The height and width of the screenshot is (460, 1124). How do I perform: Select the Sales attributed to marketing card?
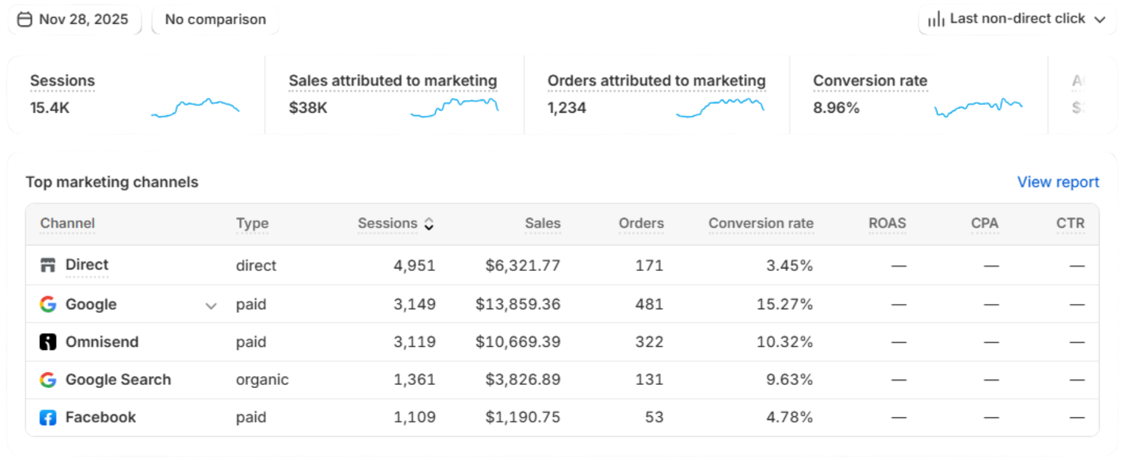(x=393, y=95)
